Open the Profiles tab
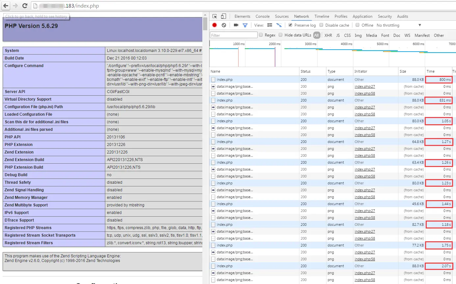456x284 pixels. [x=341, y=16]
